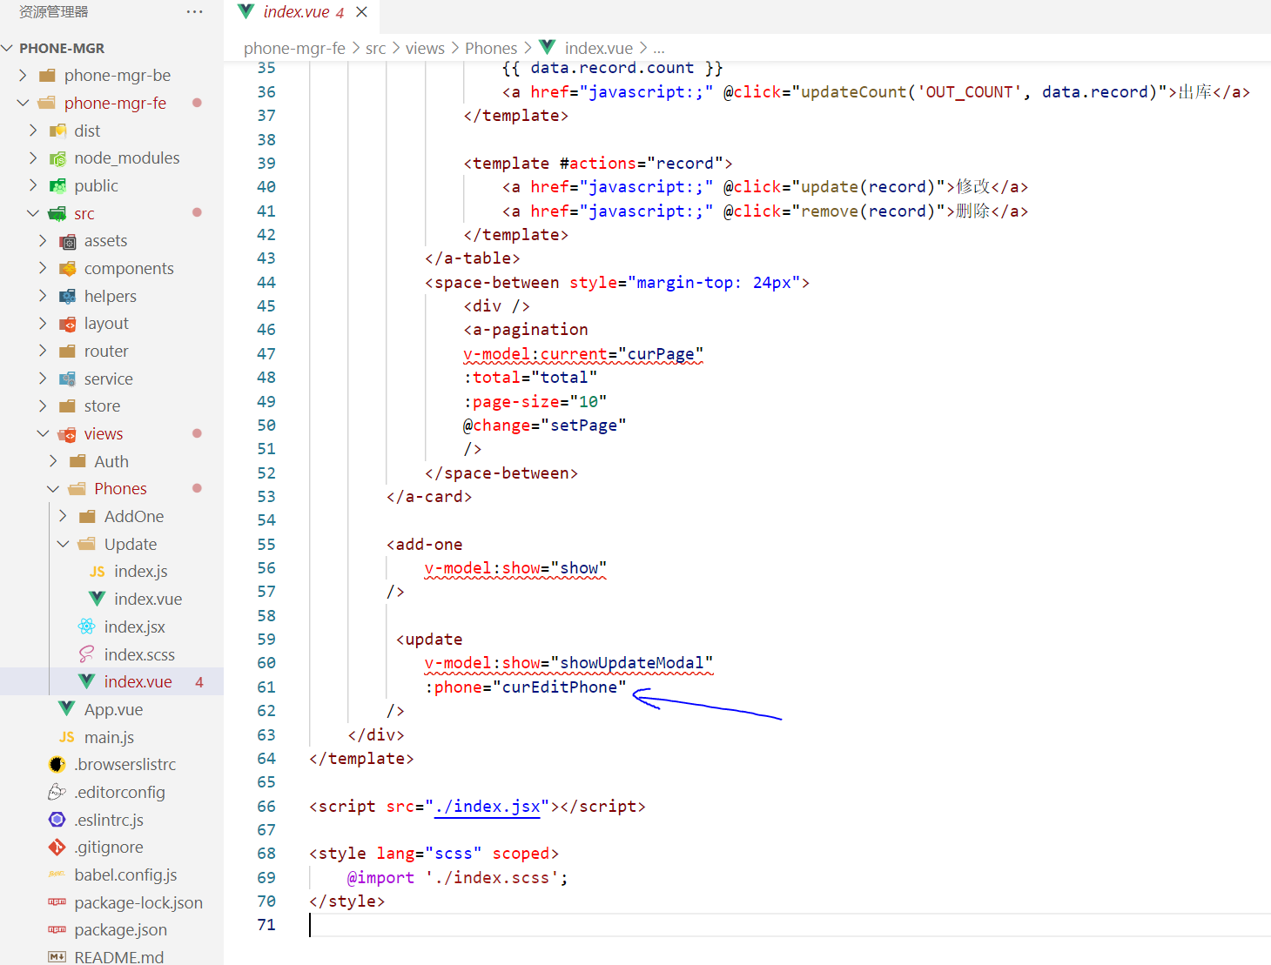1271x965 pixels.
Task: Click the .browserslistrc file icon
Action: 57,765
